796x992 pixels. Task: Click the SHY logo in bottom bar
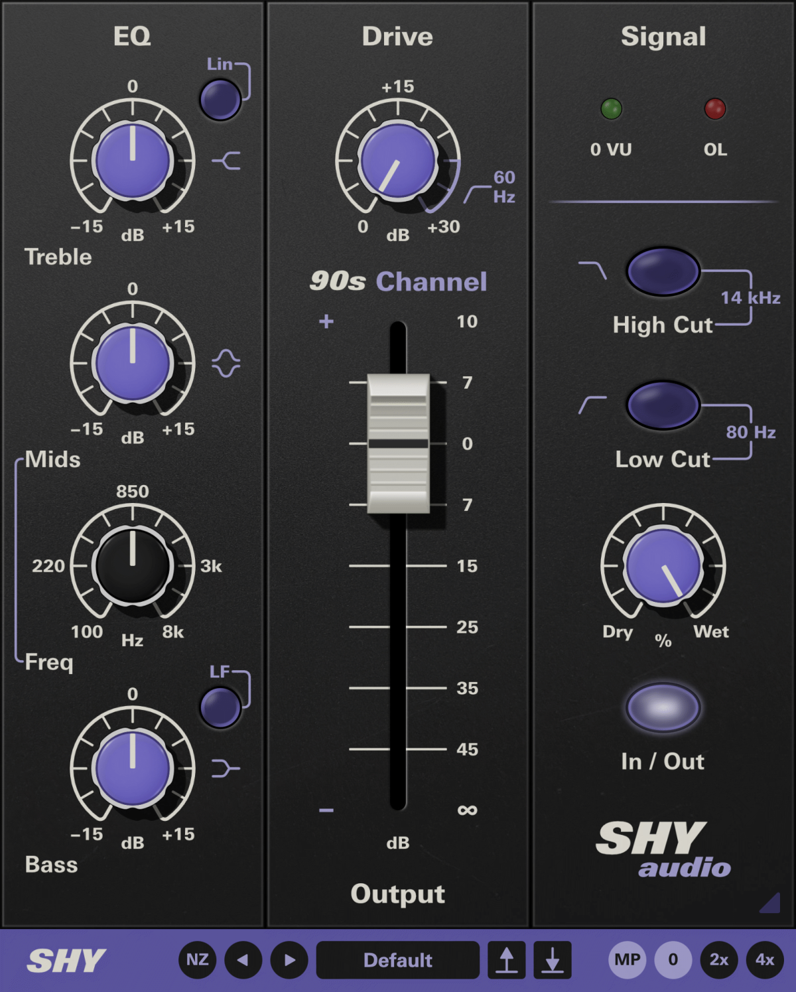coord(66,960)
